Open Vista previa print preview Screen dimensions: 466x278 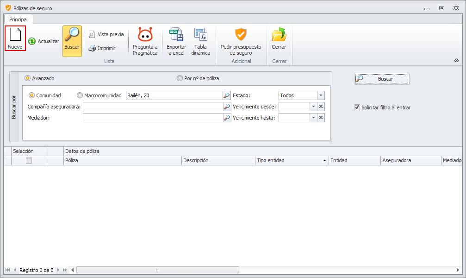106,34
